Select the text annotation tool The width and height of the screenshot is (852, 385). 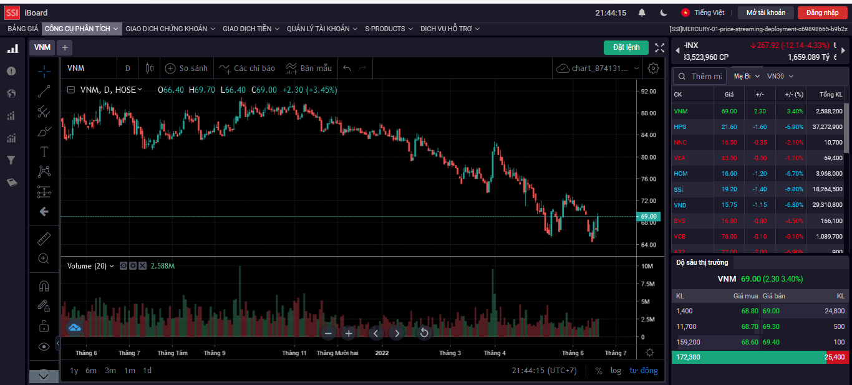(x=44, y=151)
